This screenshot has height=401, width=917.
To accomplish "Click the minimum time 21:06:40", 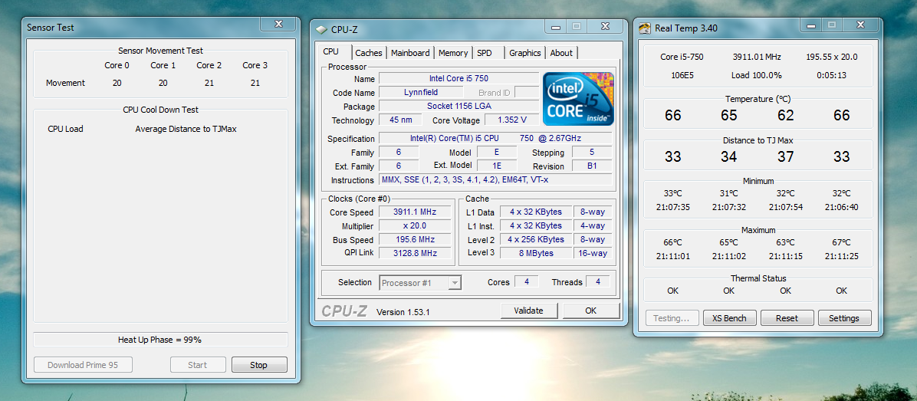I will [x=842, y=207].
